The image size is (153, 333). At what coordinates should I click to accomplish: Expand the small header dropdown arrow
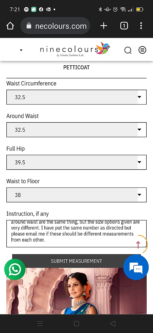pos(21,50)
